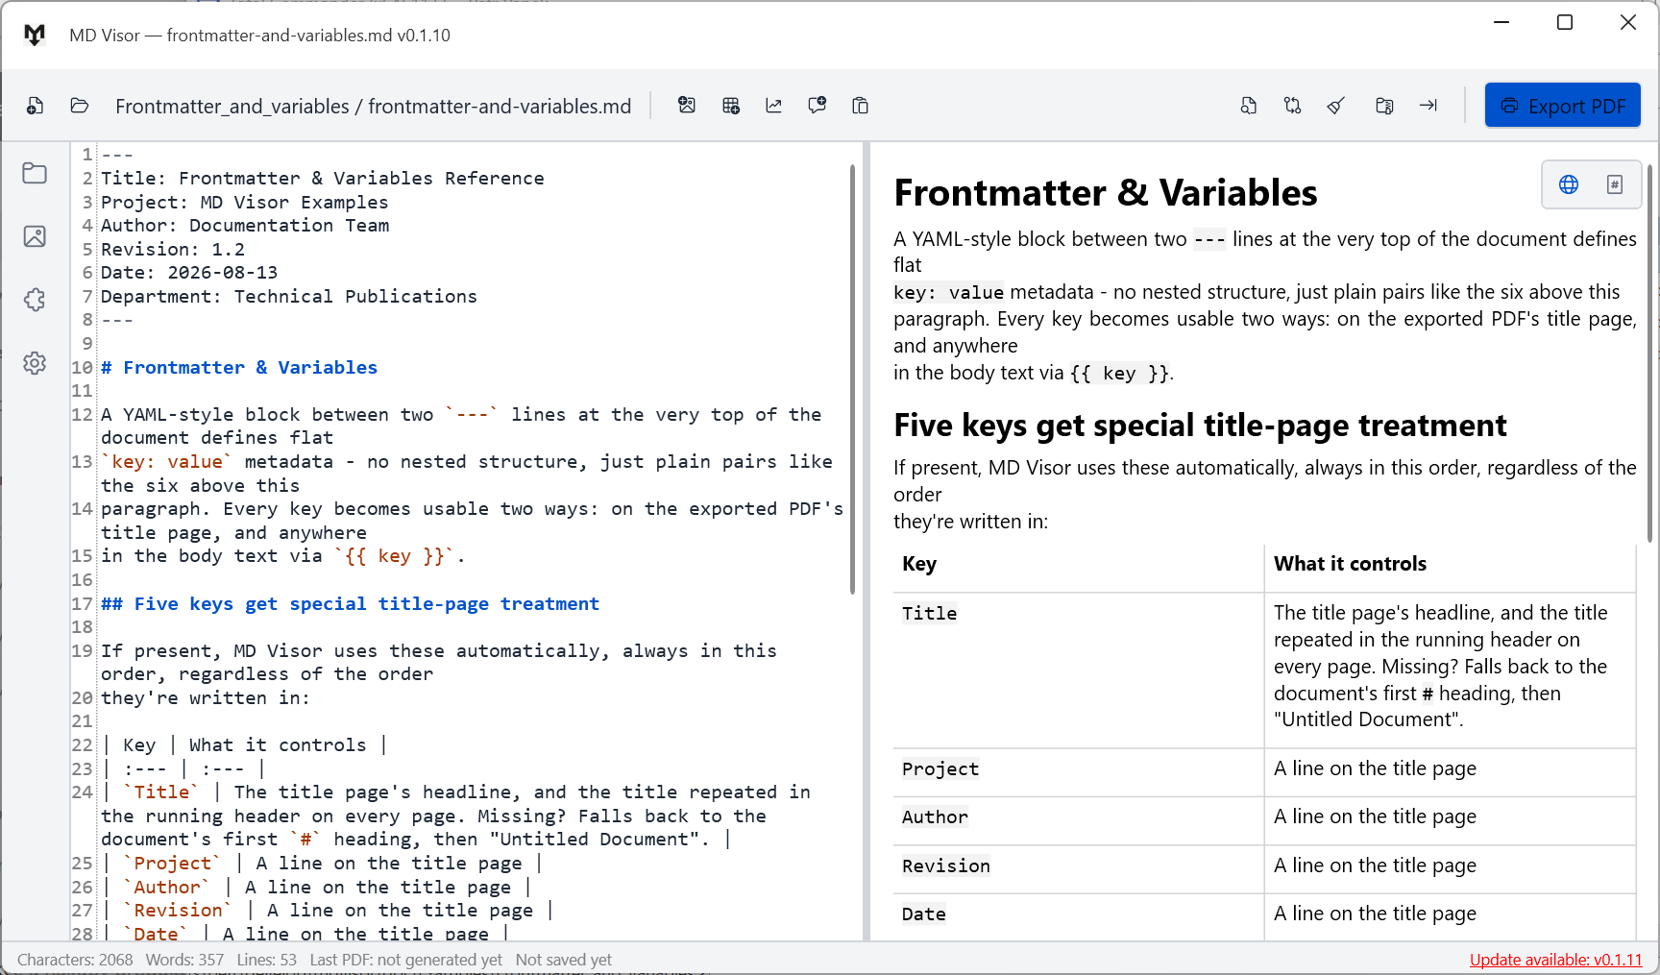Click the 'Revision: 1.2' editor line

(173, 250)
